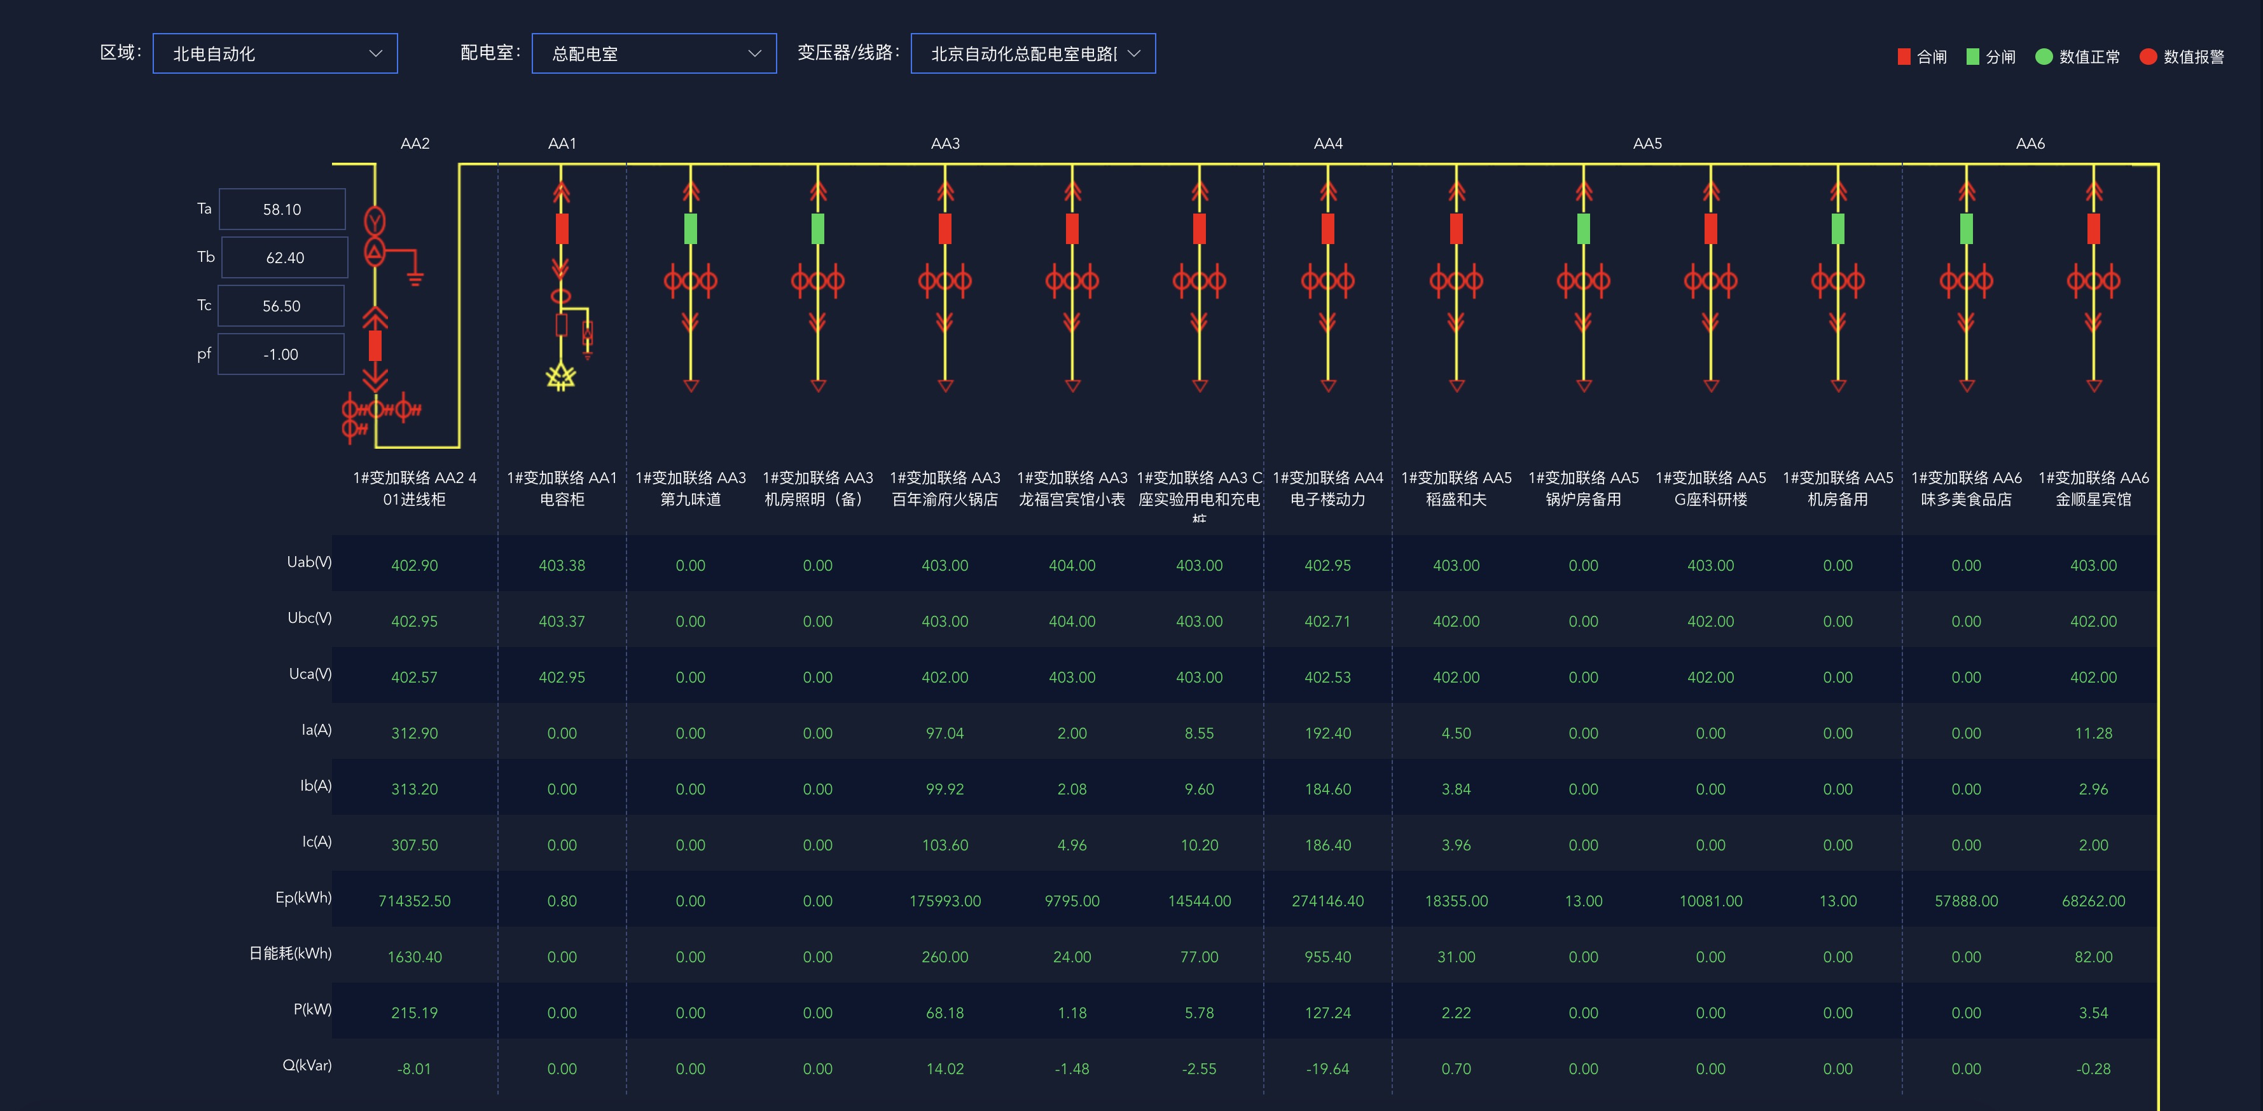Click the red 数值报警 legend dot
2263x1111 pixels.
pyautogui.click(x=2148, y=57)
